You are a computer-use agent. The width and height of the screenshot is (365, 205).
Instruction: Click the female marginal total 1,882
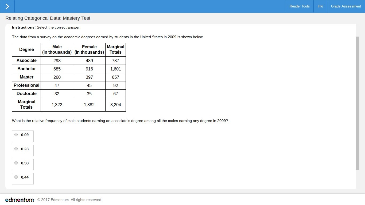[x=89, y=105]
